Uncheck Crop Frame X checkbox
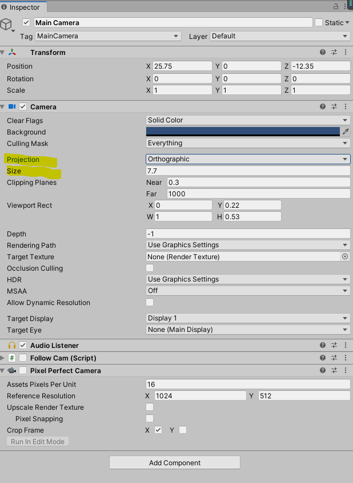Screen dimensions: 353x483 (x=158, y=430)
